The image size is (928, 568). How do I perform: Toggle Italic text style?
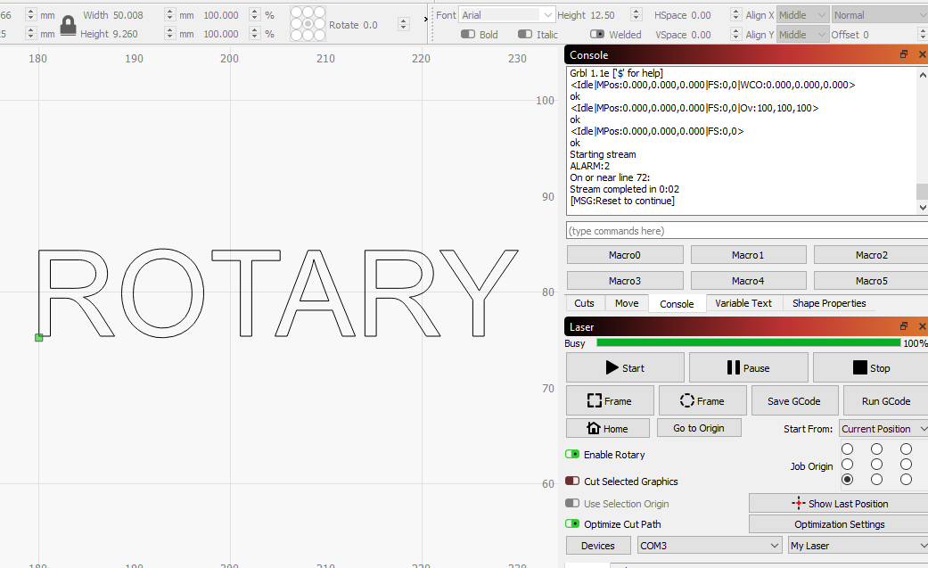(x=525, y=35)
